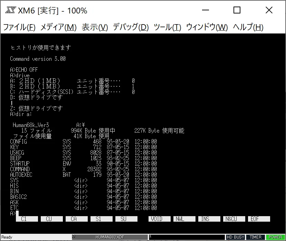Click the CONFIG SYS file row

pyautogui.click(x=83, y=142)
